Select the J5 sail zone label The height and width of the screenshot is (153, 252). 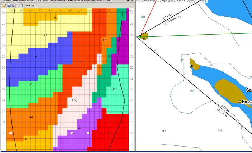pos(55,18)
